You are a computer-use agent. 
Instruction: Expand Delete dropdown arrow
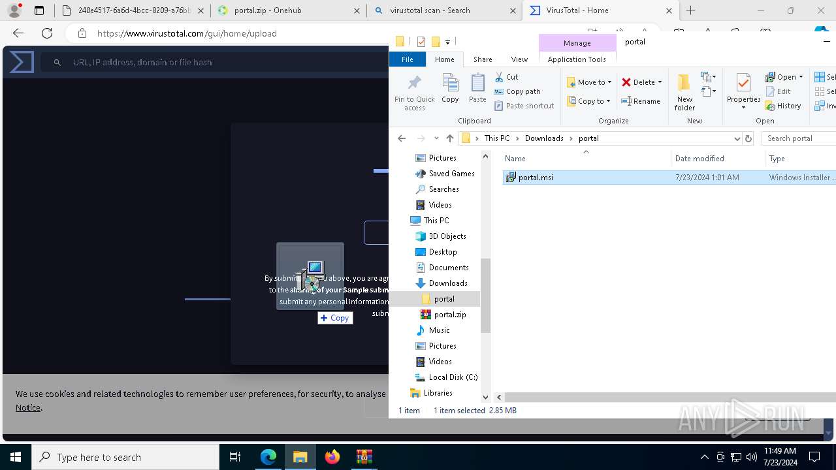[660, 82]
